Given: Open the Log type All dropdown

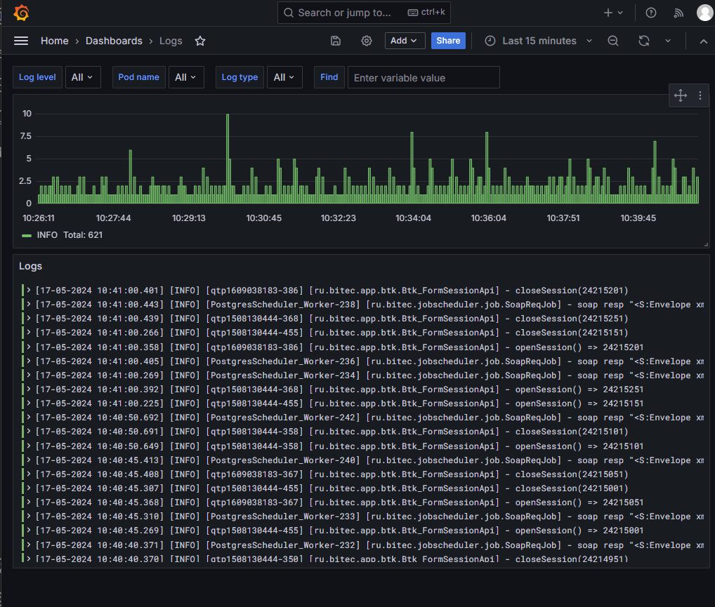Looking at the screenshot, I should click(x=284, y=77).
